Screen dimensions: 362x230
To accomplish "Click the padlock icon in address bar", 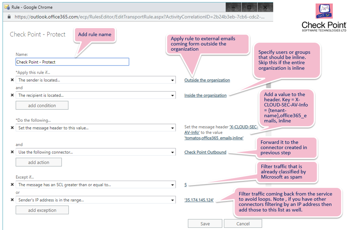I will pyautogui.click(x=9, y=16).
